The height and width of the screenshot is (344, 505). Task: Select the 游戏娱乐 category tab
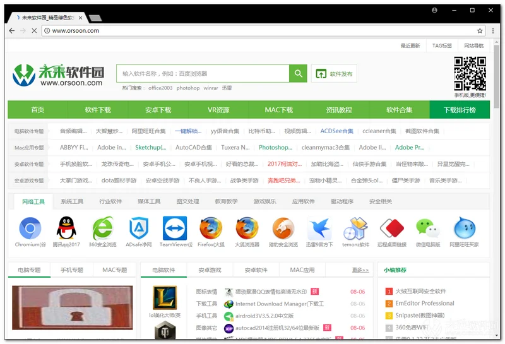pyautogui.click(x=264, y=201)
